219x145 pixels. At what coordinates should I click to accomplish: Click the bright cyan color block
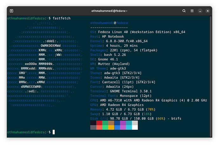(129, 128)
